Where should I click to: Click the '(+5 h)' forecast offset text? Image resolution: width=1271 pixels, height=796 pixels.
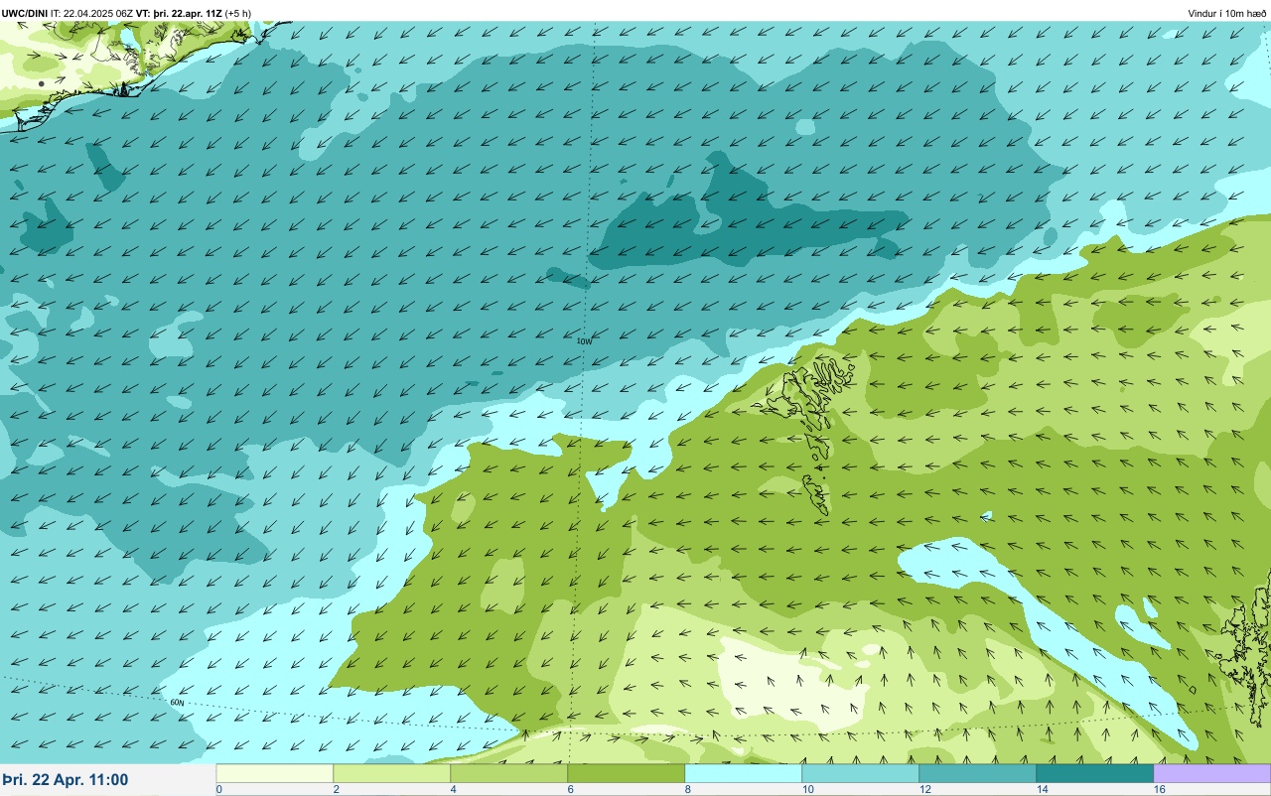click(x=238, y=13)
